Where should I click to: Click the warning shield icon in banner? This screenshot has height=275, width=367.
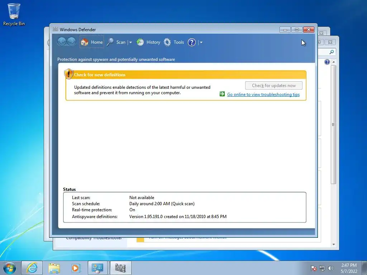point(68,74)
